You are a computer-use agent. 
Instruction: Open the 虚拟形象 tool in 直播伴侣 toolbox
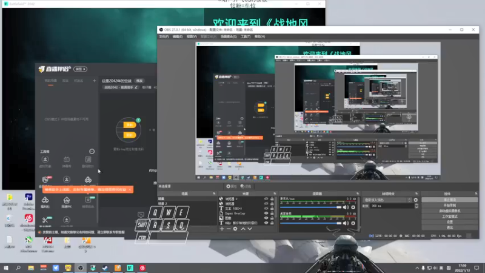tap(45, 161)
